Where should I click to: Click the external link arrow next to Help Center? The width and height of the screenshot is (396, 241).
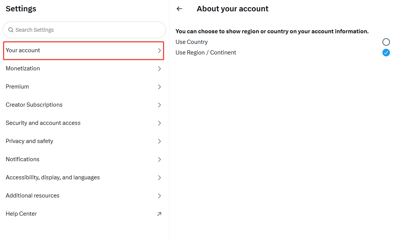(x=160, y=214)
